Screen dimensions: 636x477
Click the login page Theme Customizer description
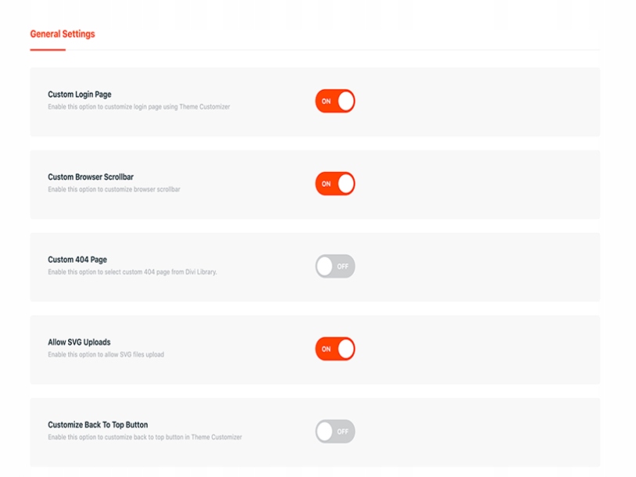coord(138,106)
